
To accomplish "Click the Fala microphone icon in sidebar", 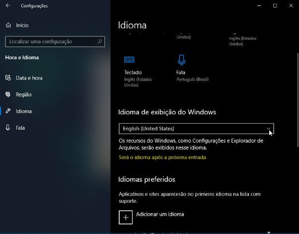I will coord(8,128).
